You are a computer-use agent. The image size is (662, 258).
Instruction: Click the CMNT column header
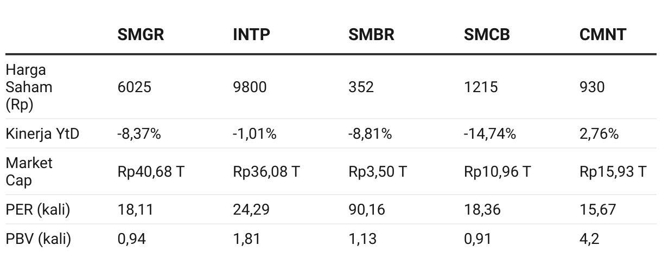(x=602, y=35)
